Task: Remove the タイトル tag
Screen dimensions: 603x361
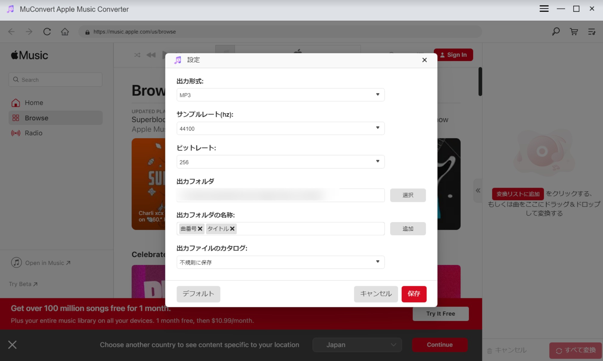Action: [x=232, y=229]
